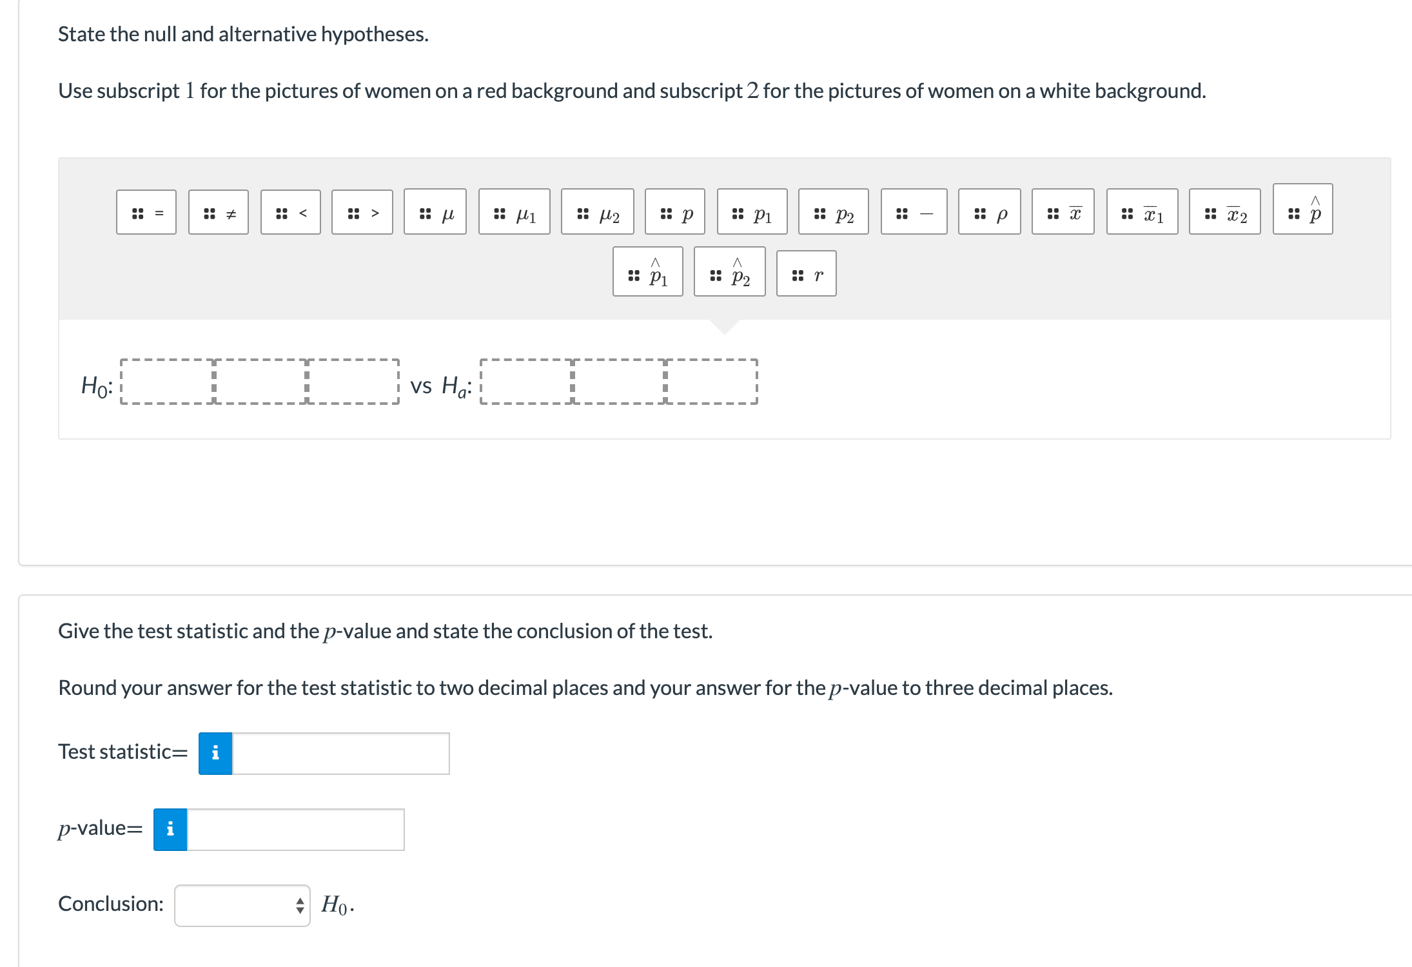Image resolution: width=1412 pixels, height=967 pixels.
Task: Click the μ1 symbol tile
Action: tap(515, 211)
